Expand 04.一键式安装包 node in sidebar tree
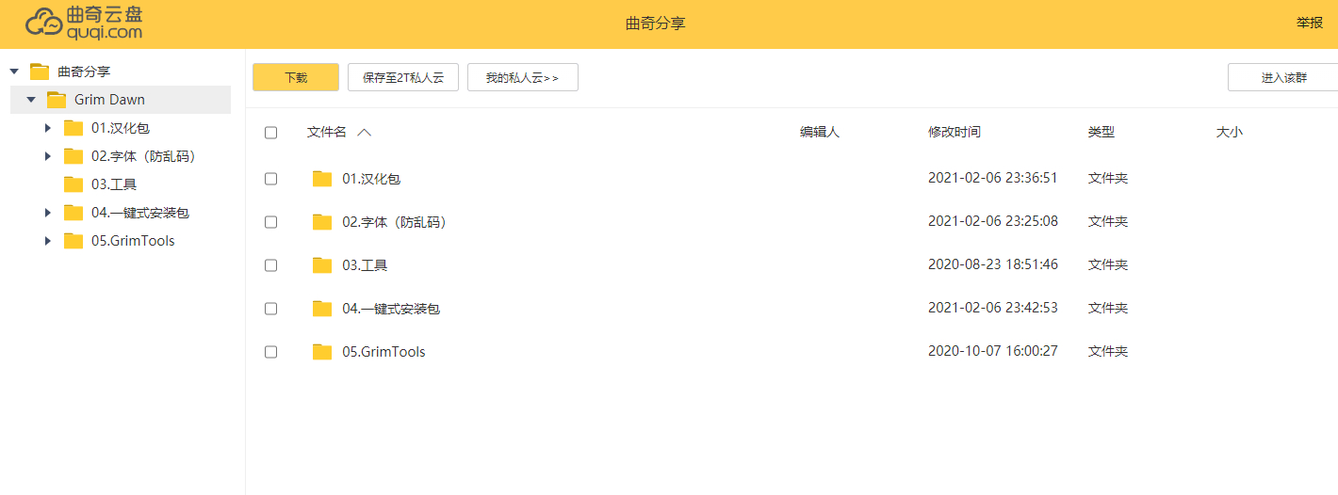The height and width of the screenshot is (495, 1338). [48, 213]
